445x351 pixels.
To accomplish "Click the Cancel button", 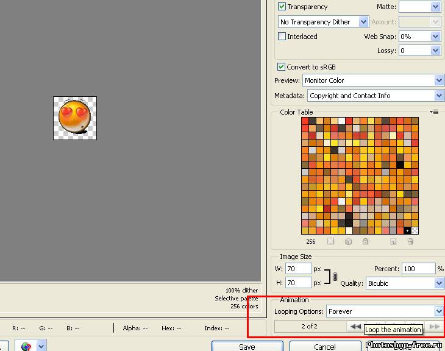I will 324,346.
